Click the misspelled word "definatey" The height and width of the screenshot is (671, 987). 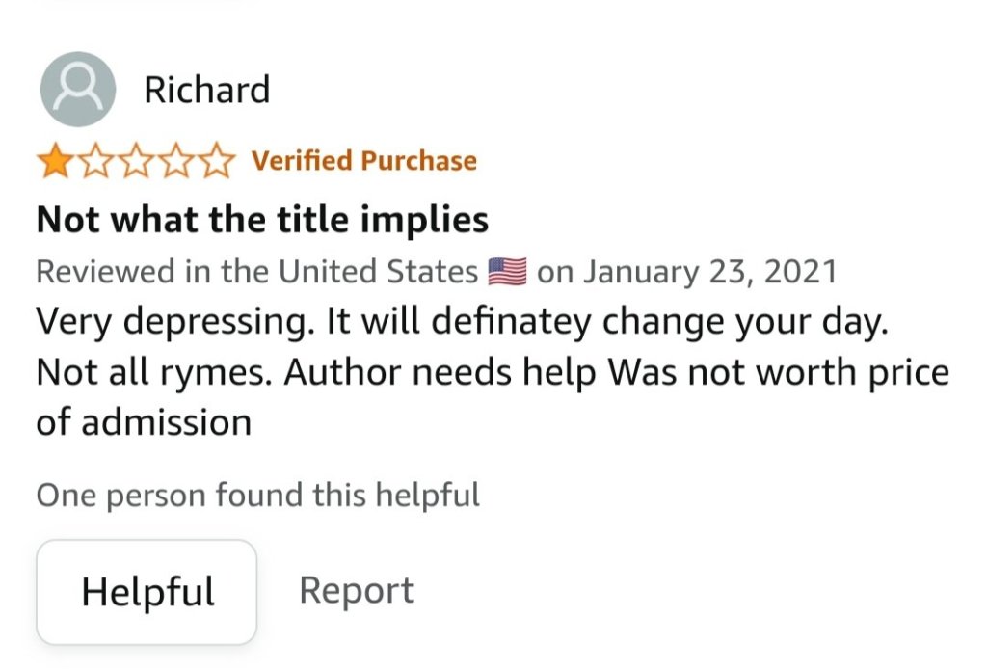click(x=513, y=322)
